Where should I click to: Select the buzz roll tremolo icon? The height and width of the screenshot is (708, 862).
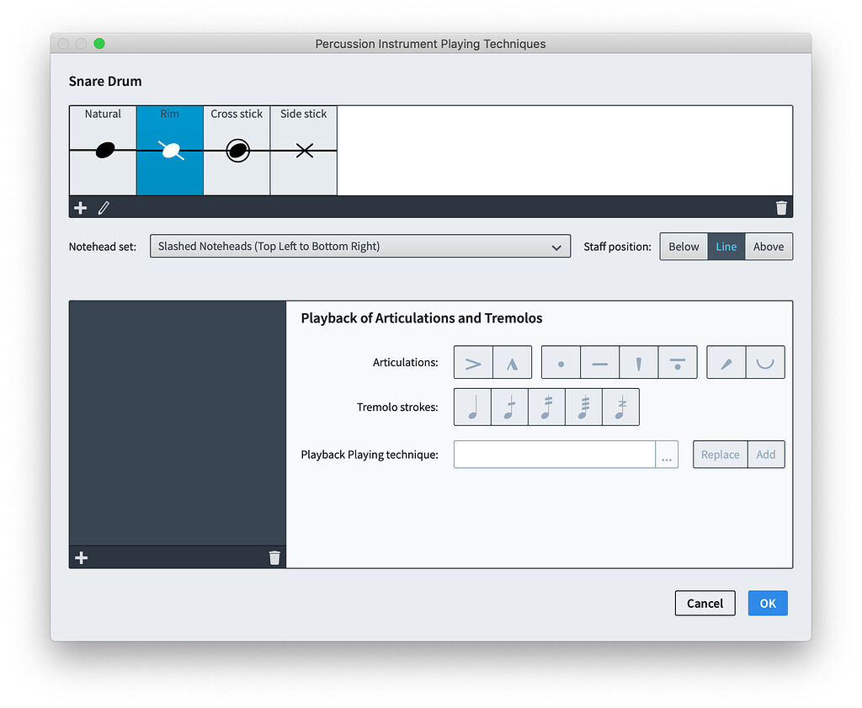click(x=620, y=407)
